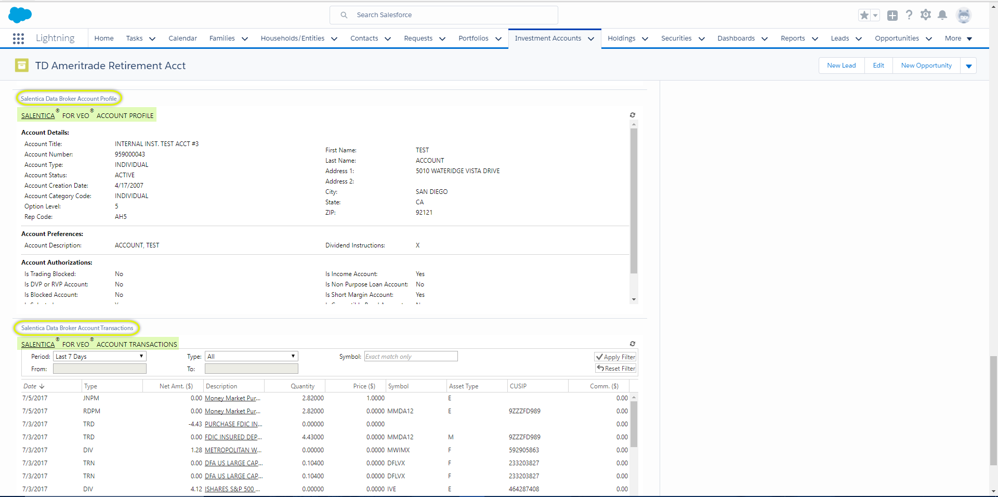Sort by the Symbol column header
Viewport: 998px width, 497px height.
398,386
